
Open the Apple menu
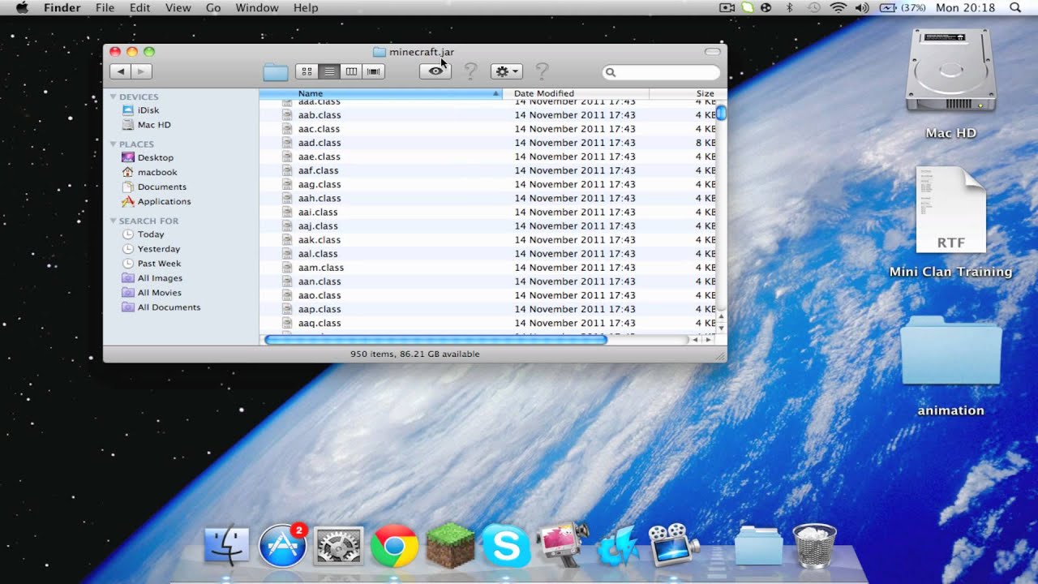coord(22,7)
